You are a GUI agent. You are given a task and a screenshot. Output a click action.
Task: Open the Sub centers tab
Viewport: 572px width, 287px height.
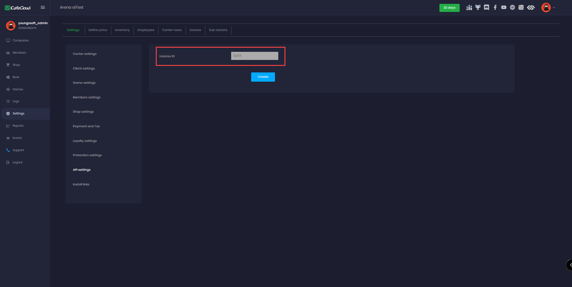click(218, 30)
